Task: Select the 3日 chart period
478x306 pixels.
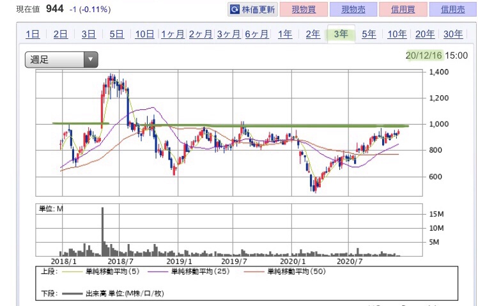Action: coord(89,34)
